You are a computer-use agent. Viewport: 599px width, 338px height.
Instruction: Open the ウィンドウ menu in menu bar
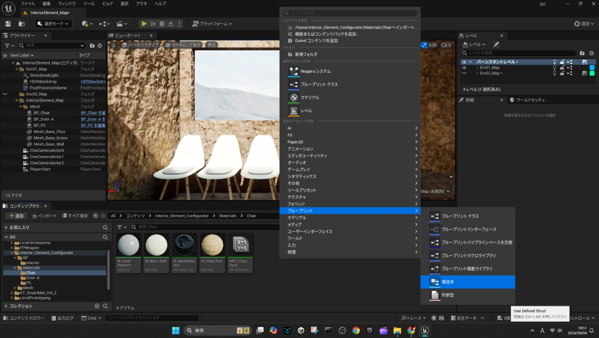tap(67, 4)
